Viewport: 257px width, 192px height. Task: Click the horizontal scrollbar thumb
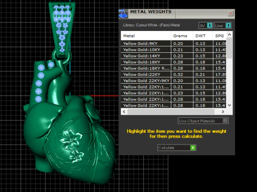point(171,111)
